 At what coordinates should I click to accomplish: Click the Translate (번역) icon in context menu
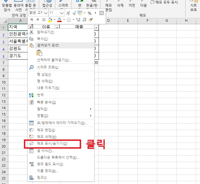31,95
